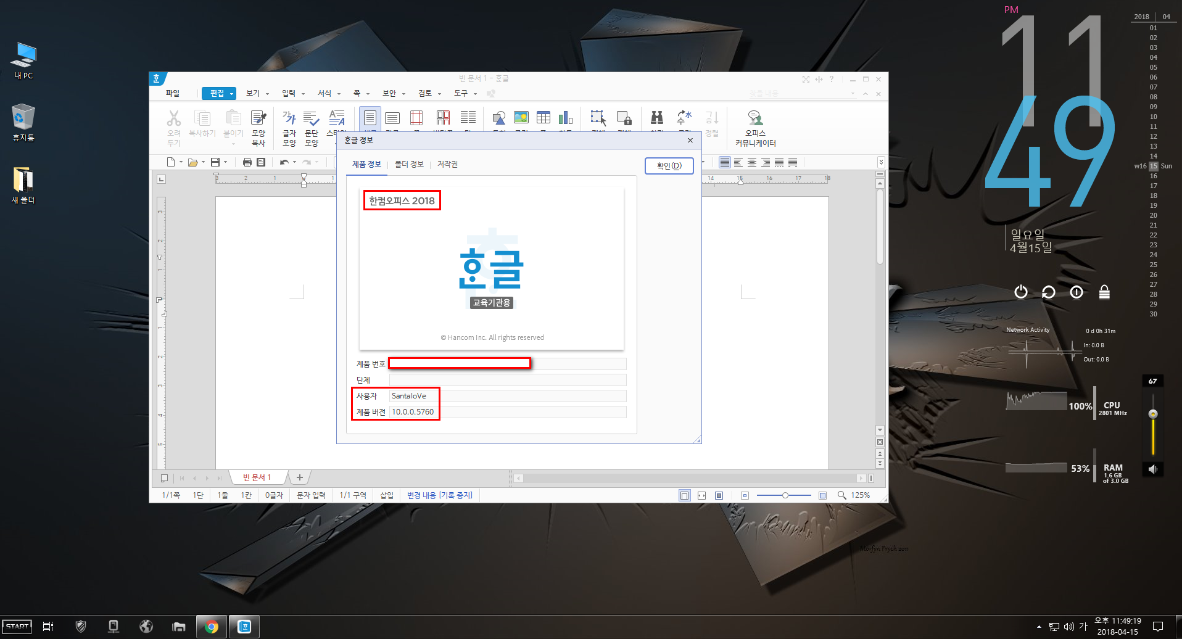Screen dimensions: 1182x639
Task: Select the 제품 정보 tab in dialog
Action: [x=366, y=164]
